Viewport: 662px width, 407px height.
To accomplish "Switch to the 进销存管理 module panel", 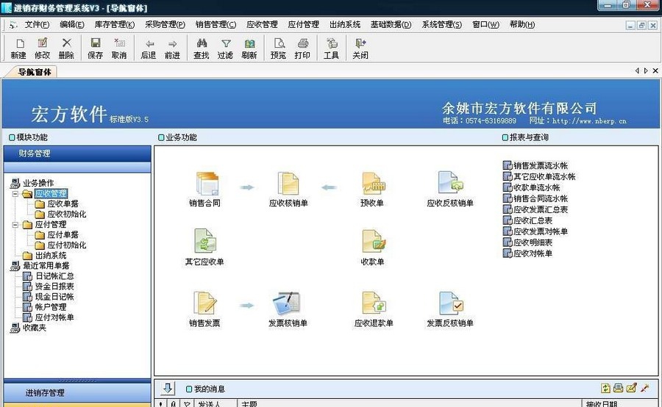I will [77, 392].
